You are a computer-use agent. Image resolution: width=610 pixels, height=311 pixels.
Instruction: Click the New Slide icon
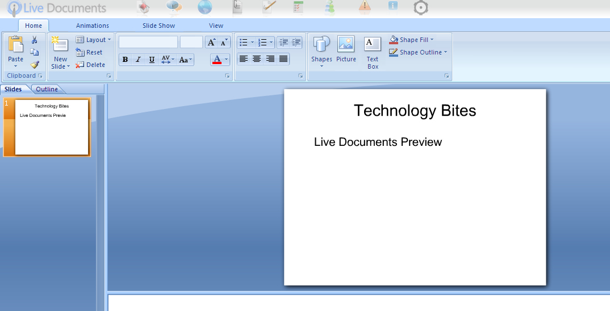[60, 45]
